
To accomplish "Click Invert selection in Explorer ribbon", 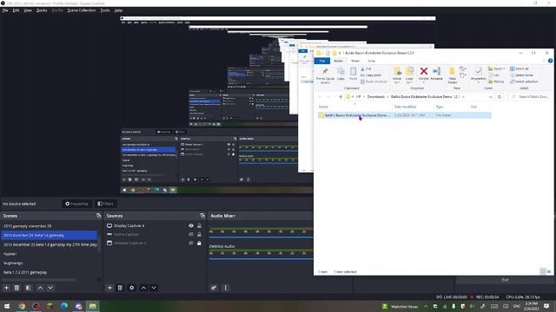I will pyautogui.click(x=524, y=81).
